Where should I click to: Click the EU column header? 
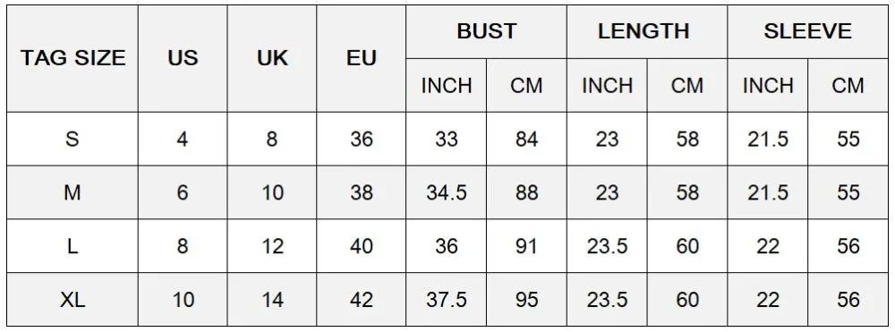click(x=362, y=58)
